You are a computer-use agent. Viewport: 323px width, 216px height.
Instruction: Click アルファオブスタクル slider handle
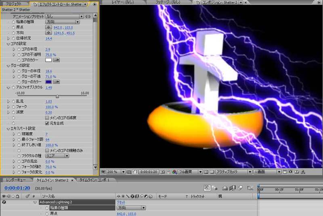pyautogui.click(x=57, y=96)
